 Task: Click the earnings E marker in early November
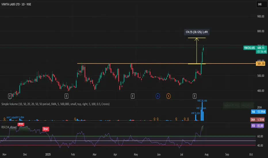point(10,96)
